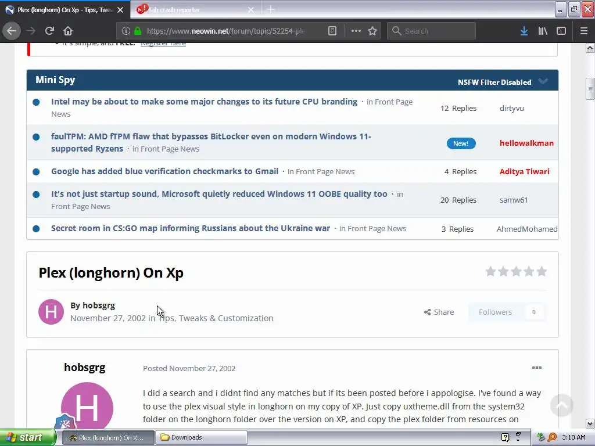Click the scrollbar down arrow

click(590, 423)
